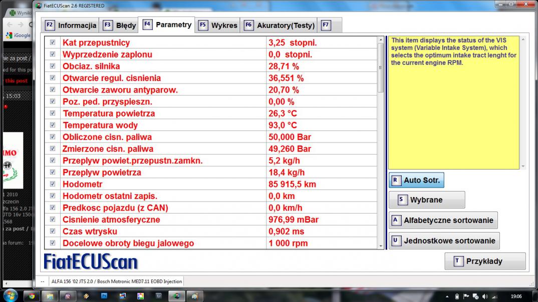Open Windows Start menu
This screenshot has width=538, height=302.
(x=11, y=296)
